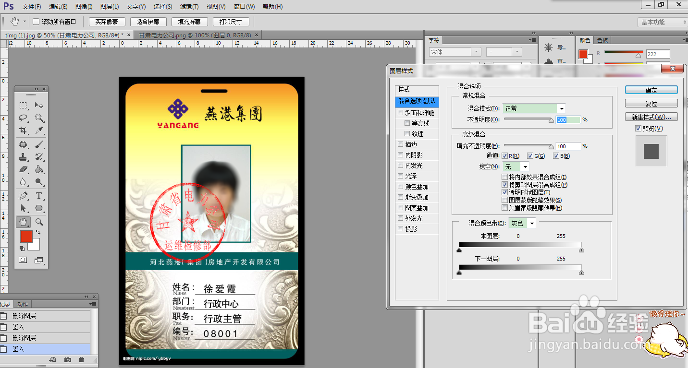Select the Paint Bucket tool
The image size is (688, 368).
[x=39, y=169]
